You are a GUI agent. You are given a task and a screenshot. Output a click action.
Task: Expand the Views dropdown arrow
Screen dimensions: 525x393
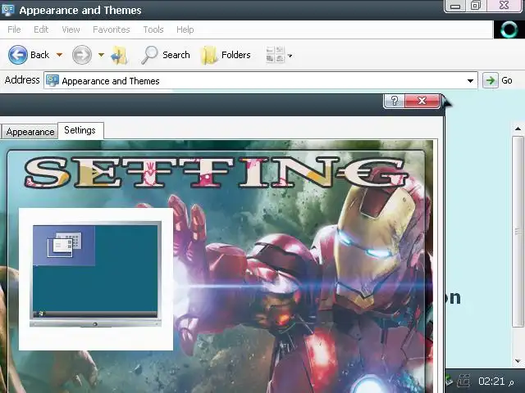pyautogui.click(x=290, y=56)
